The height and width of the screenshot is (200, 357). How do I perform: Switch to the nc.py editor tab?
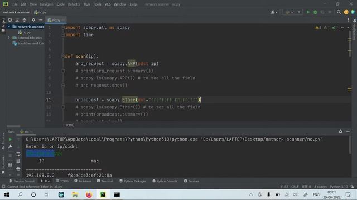click(x=56, y=20)
